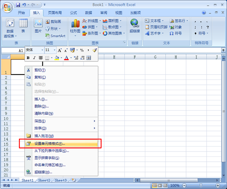Switch to Normal view in status bar
The width and height of the screenshot is (227, 189).
155,185
